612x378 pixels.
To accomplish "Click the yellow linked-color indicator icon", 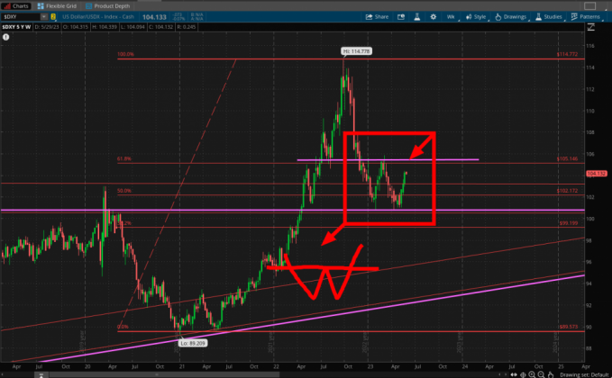I will click(x=54, y=16).
